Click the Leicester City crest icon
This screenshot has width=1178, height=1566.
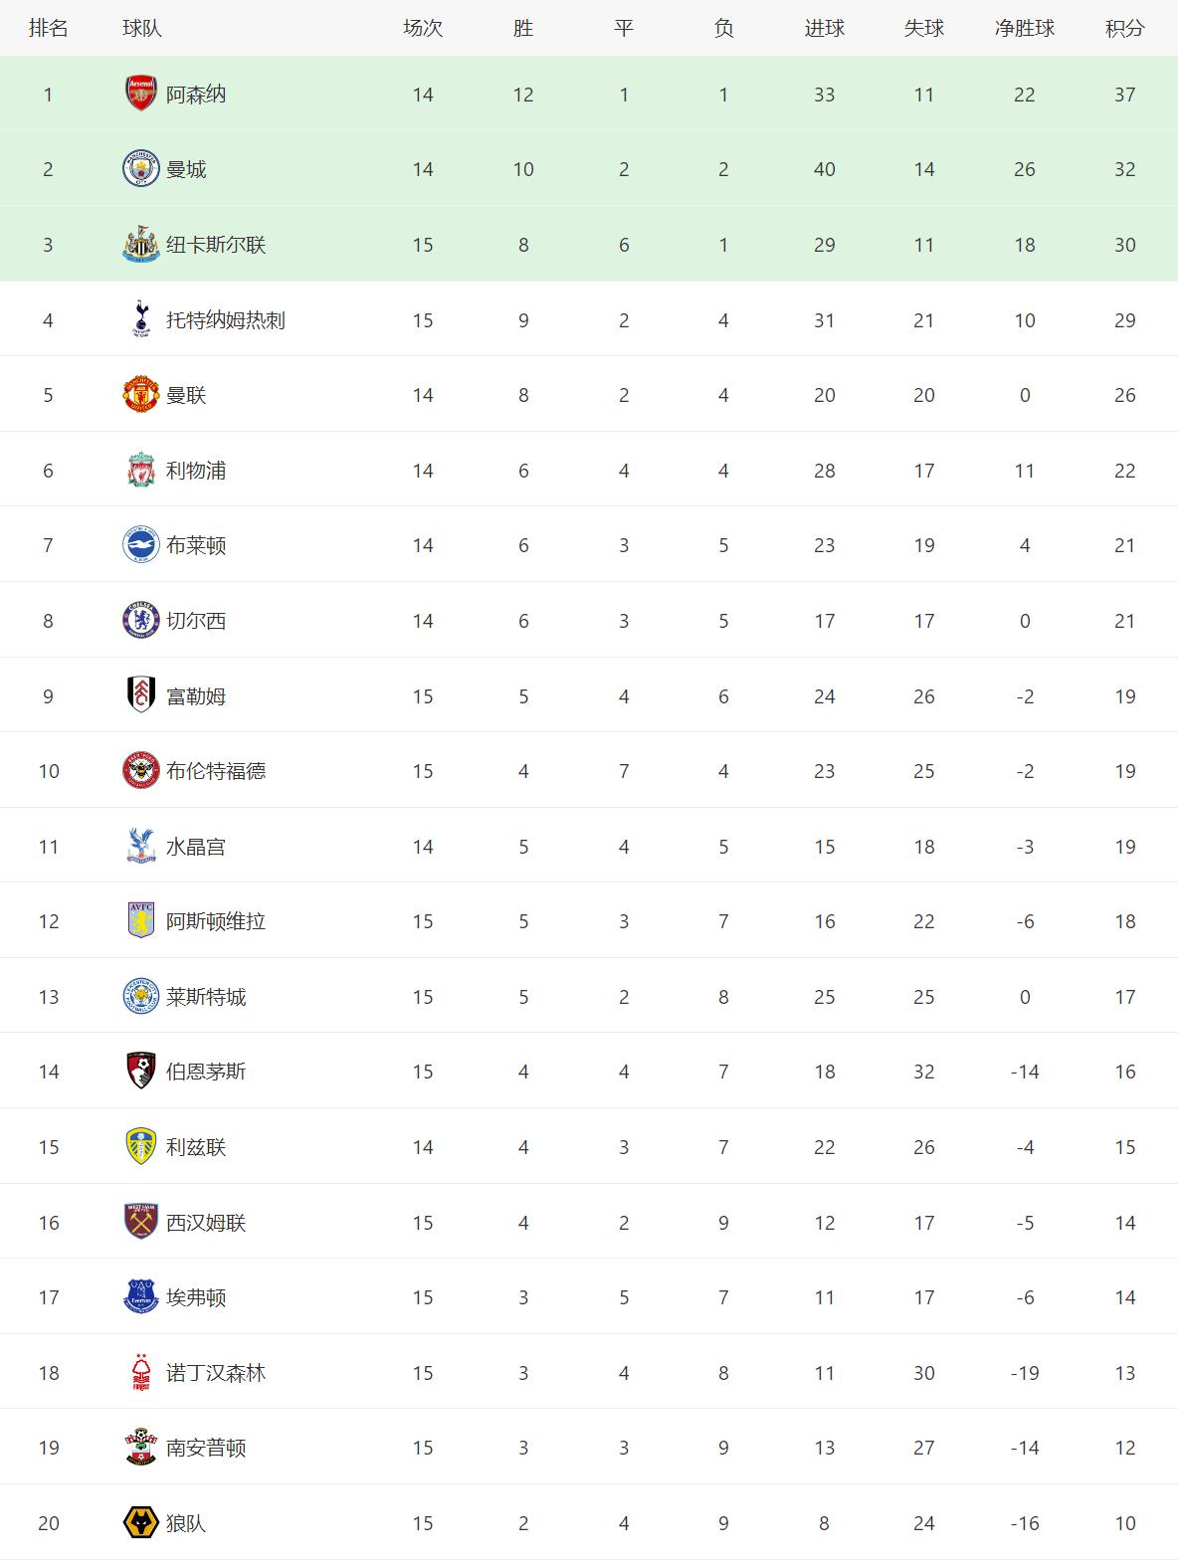[x=140, y=997]
